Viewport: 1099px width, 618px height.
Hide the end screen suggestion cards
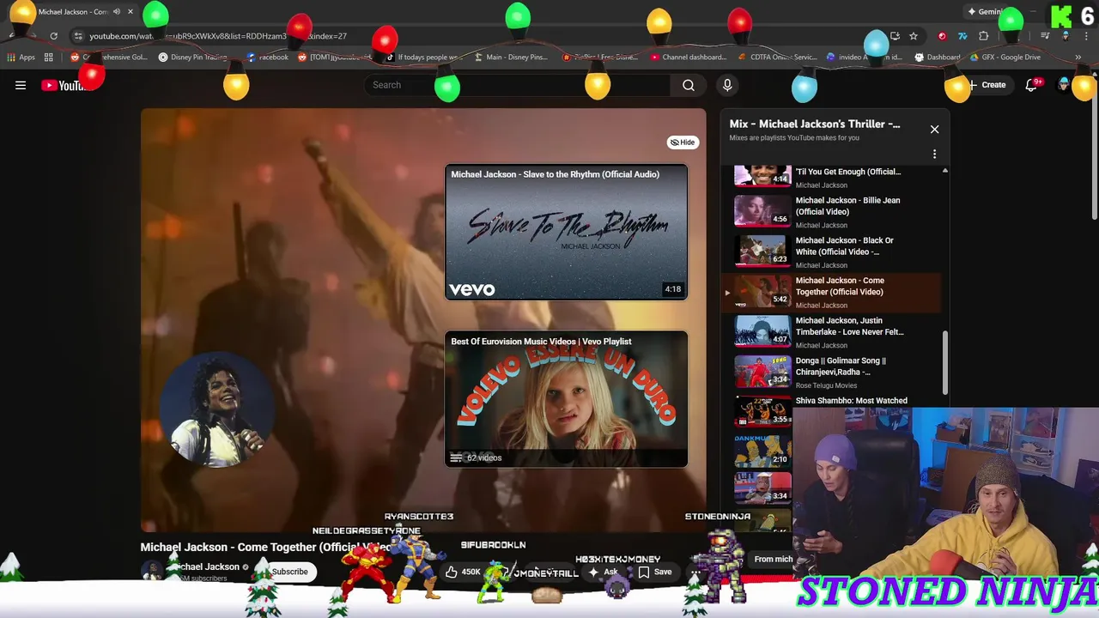[x=683, y=142]
